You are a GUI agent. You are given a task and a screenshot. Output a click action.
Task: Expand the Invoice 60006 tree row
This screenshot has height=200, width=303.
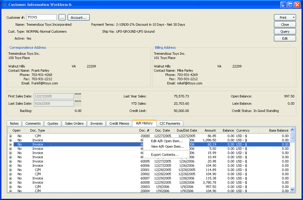[x=10, y=166]
